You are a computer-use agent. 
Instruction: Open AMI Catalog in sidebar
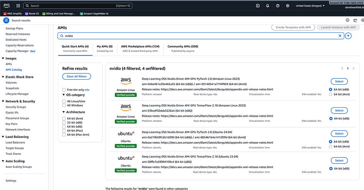[14, 70]
